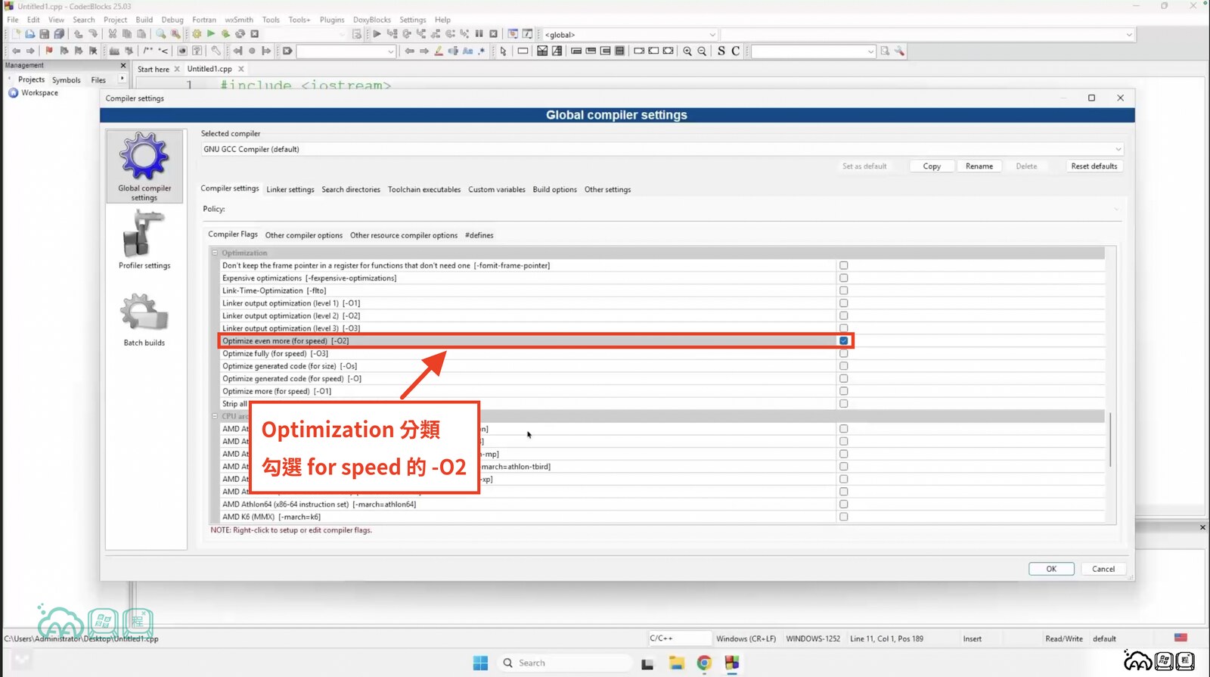1210x677 pixels.
Task: Click Save all files toolbar icon
Action: point(59,34)
